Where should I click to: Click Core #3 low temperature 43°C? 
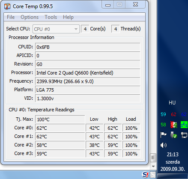click(x=94, y=153)
